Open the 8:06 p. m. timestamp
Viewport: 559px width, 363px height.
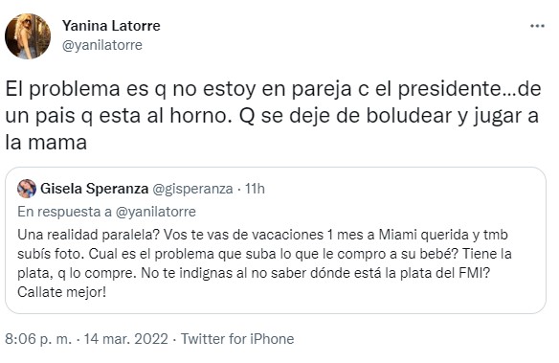[x=38, y=339]
